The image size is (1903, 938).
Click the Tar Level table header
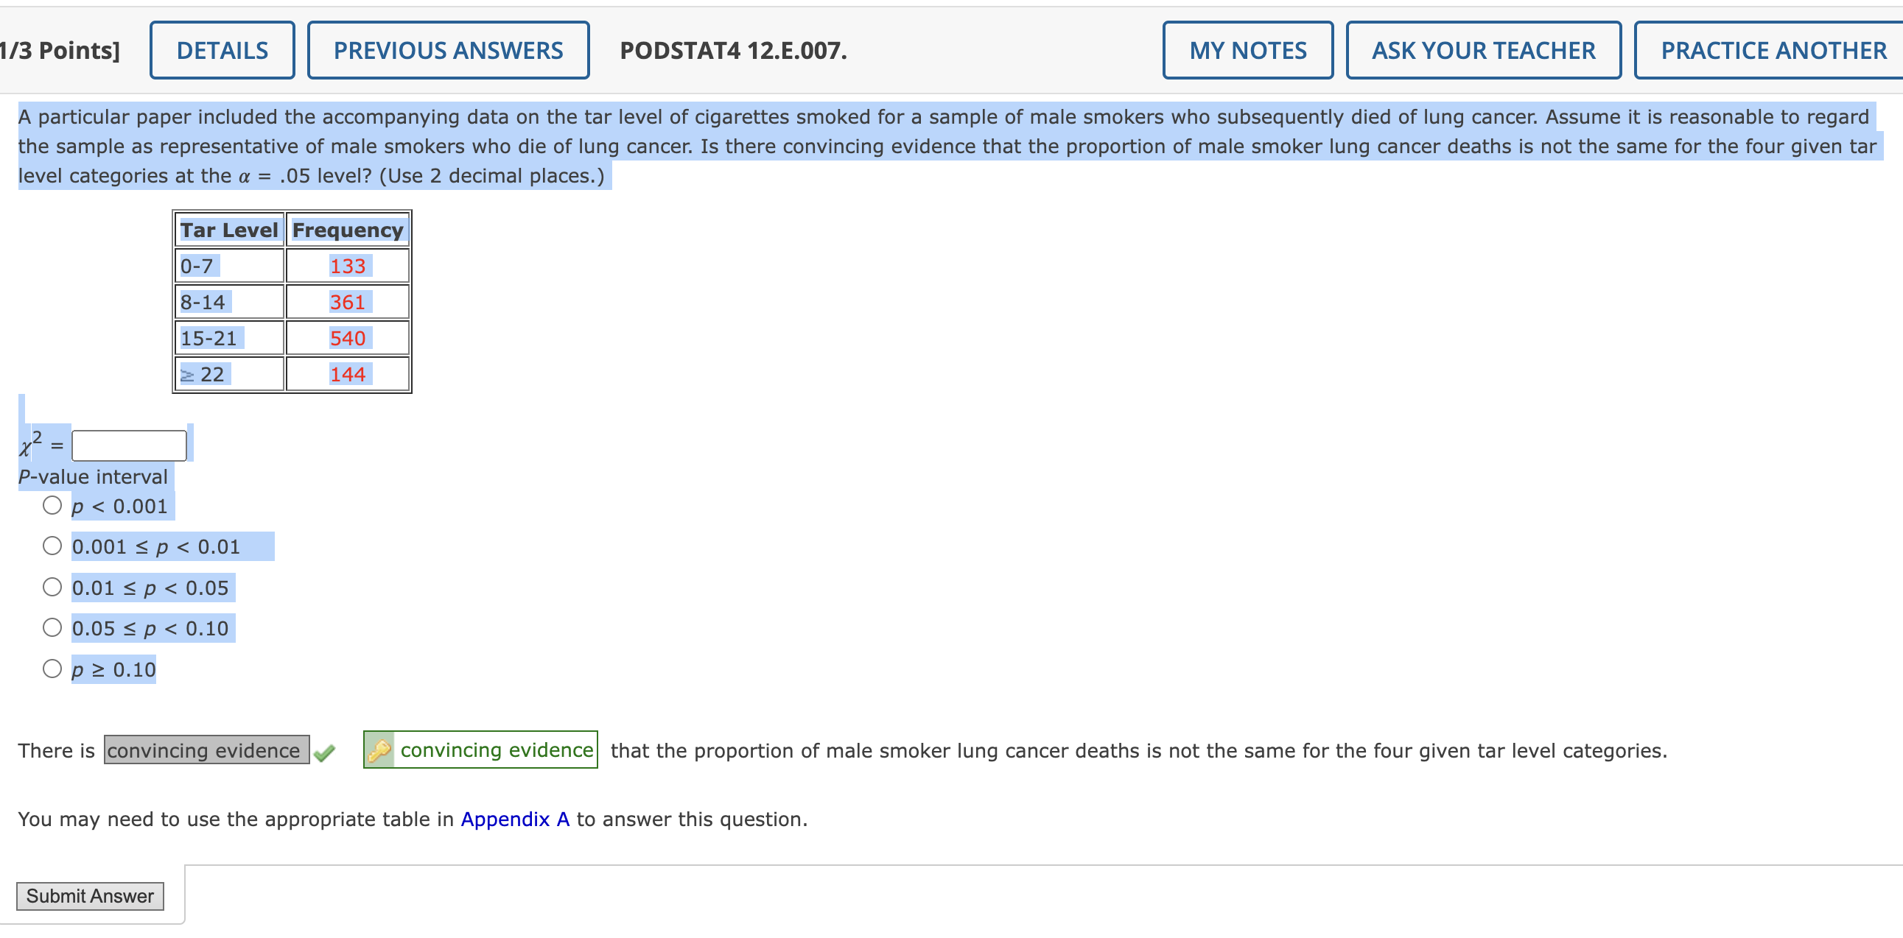click(x=229, y=230)
